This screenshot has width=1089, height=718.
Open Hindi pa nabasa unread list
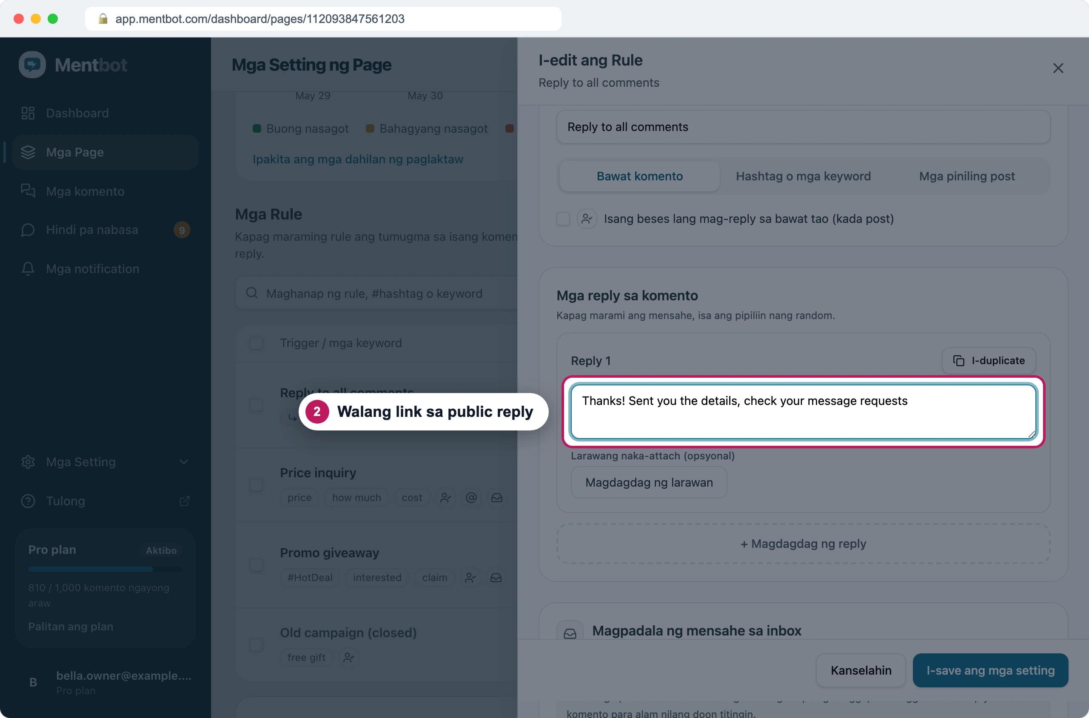coord(105,229)
